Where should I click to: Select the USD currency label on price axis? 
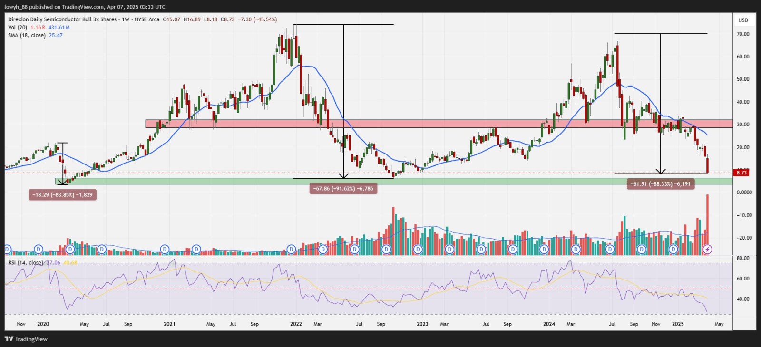[743, 20]
